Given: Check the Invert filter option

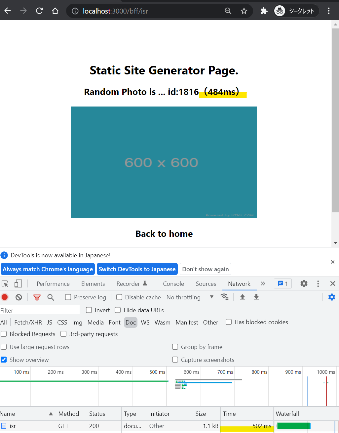Looking at the screenshot, I should click(x=89, y=310).
